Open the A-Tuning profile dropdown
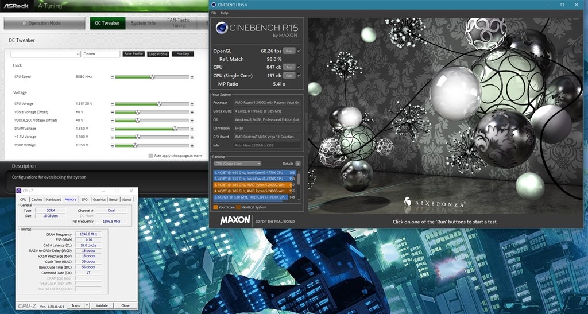588x314 pixels. click(x=46, y=55)
